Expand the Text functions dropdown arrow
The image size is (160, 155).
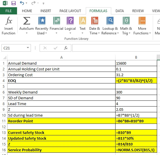(x=82, y=33)
